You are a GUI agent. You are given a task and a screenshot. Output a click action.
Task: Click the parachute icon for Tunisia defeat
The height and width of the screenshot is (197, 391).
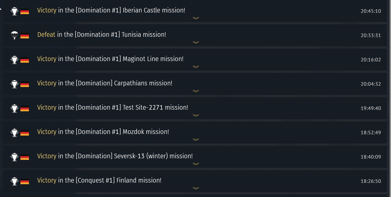coord(15,35)
